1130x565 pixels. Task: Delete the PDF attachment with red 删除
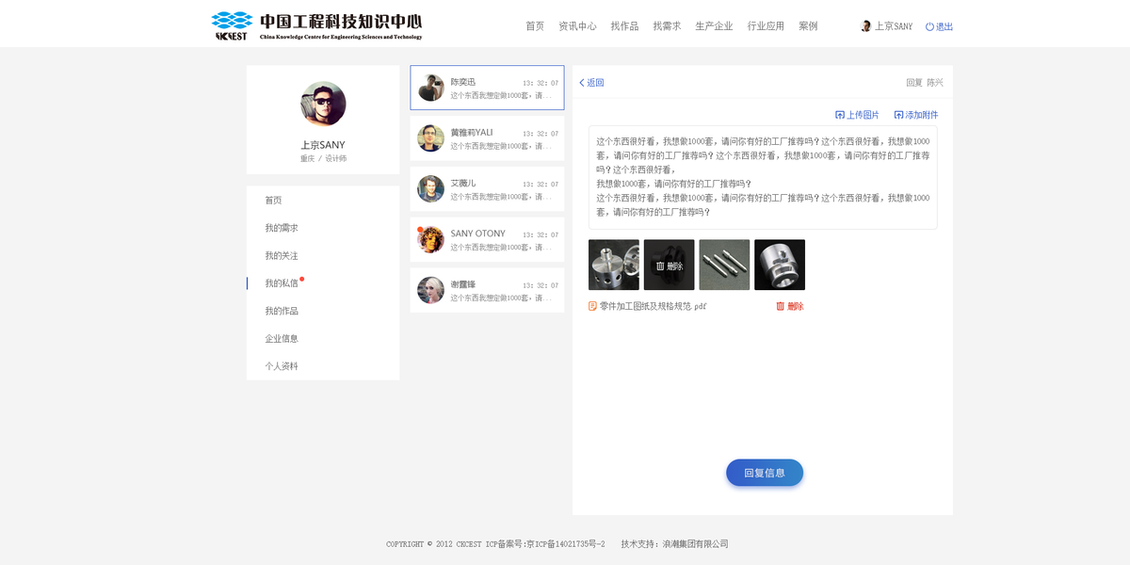click(790, 306)
